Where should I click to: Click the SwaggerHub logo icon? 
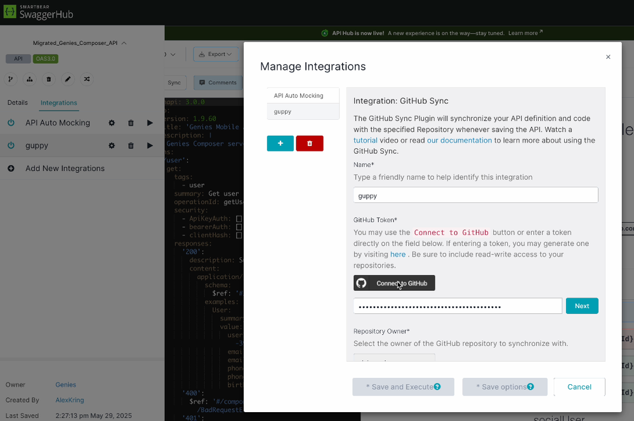pyautogui.click(x=10, y=11)
